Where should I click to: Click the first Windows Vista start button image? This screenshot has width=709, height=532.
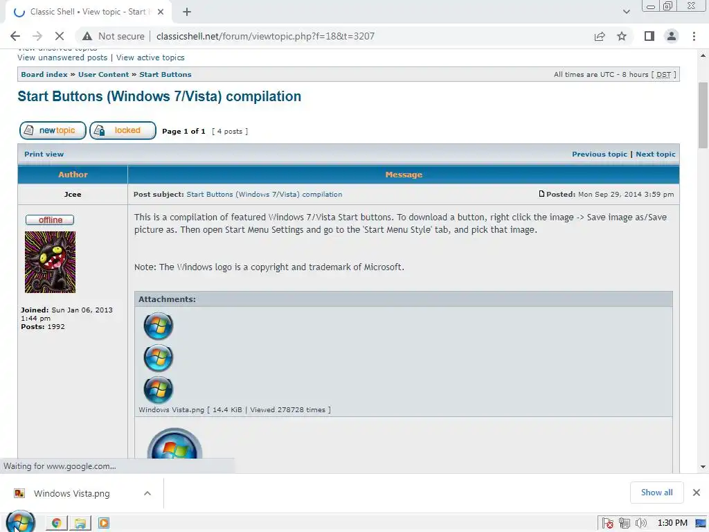[x=159, y=326]
